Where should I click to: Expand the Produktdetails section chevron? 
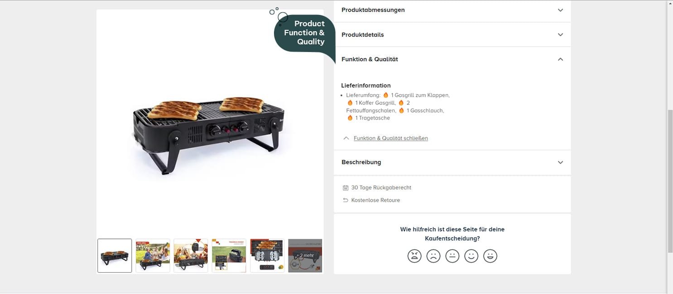(x=560, y=35)
